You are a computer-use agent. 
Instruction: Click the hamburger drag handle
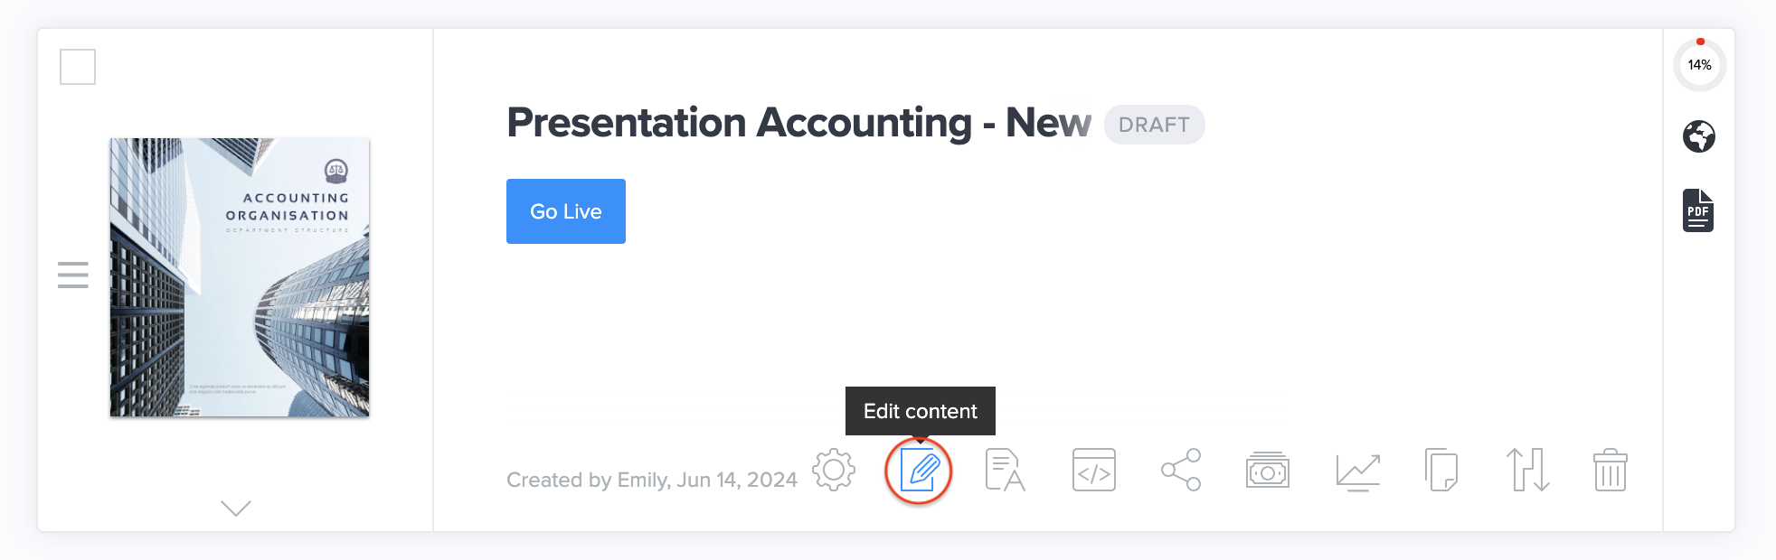tap(73, 275)
